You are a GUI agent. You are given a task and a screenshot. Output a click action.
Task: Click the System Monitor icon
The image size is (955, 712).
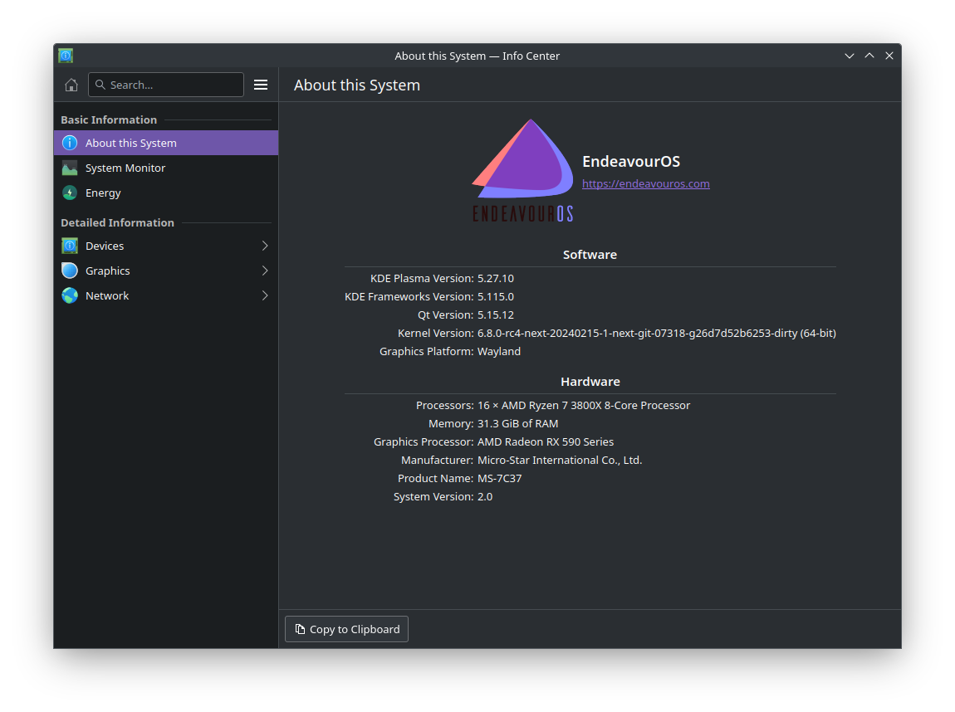[70, 168]
